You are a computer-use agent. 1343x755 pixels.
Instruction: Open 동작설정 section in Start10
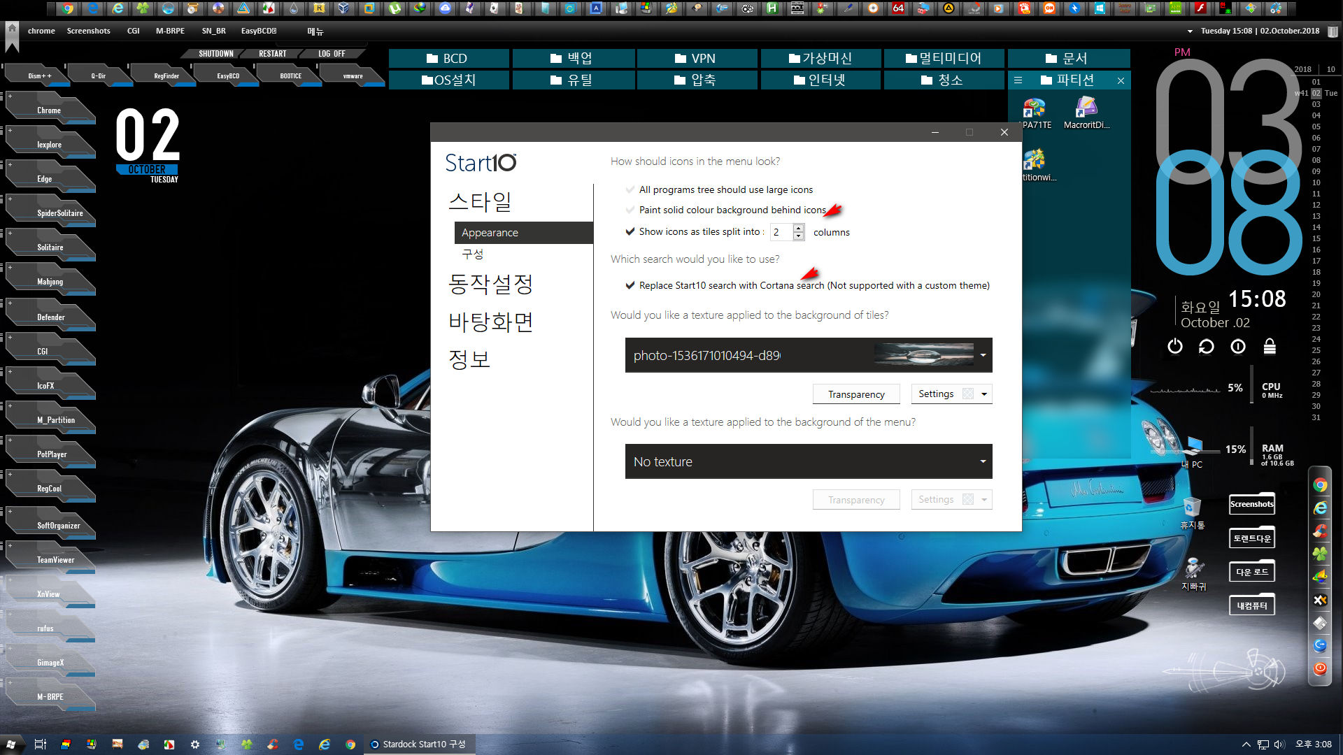click(x=490, y=284)
